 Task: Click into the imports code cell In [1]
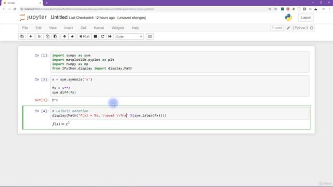pyautogui.click(x=180, y=62)
